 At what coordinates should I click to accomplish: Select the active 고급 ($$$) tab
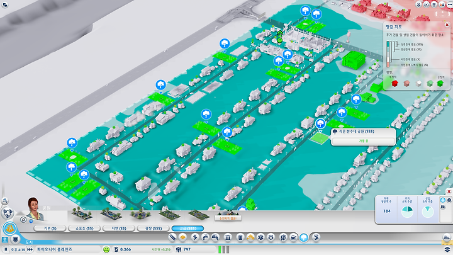point(187,229)
